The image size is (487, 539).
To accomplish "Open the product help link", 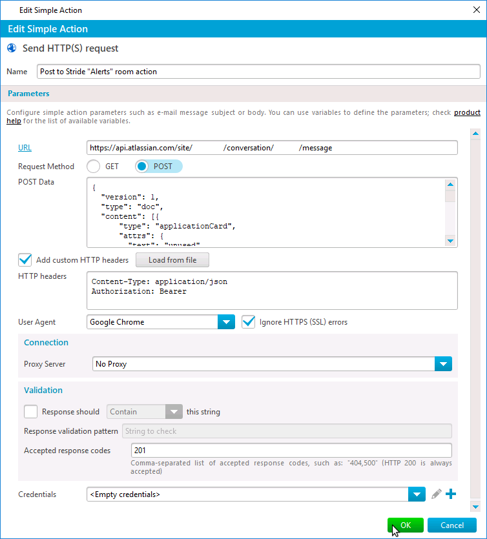I will (x=467, y=112).
